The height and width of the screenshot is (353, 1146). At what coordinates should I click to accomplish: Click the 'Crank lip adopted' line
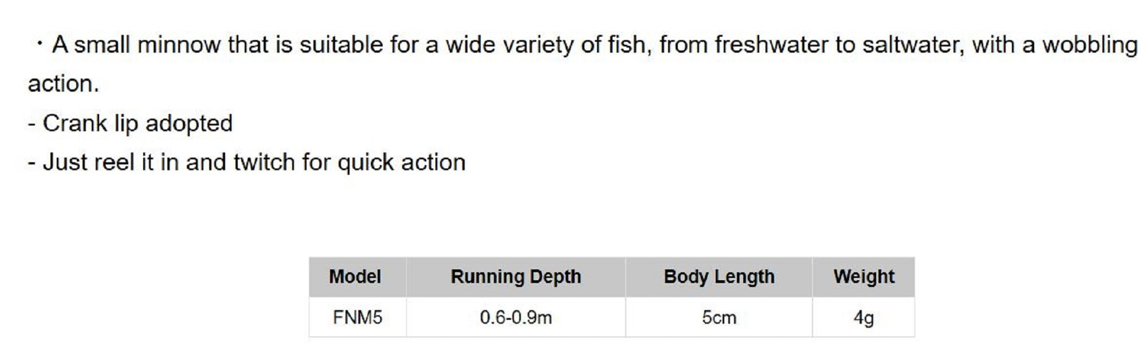(138, 123)
